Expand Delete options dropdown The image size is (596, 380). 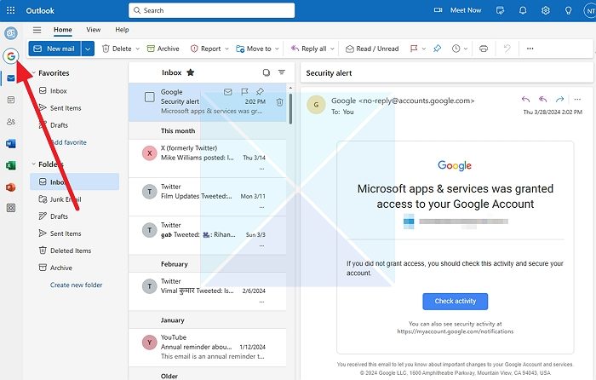point(138,49)
